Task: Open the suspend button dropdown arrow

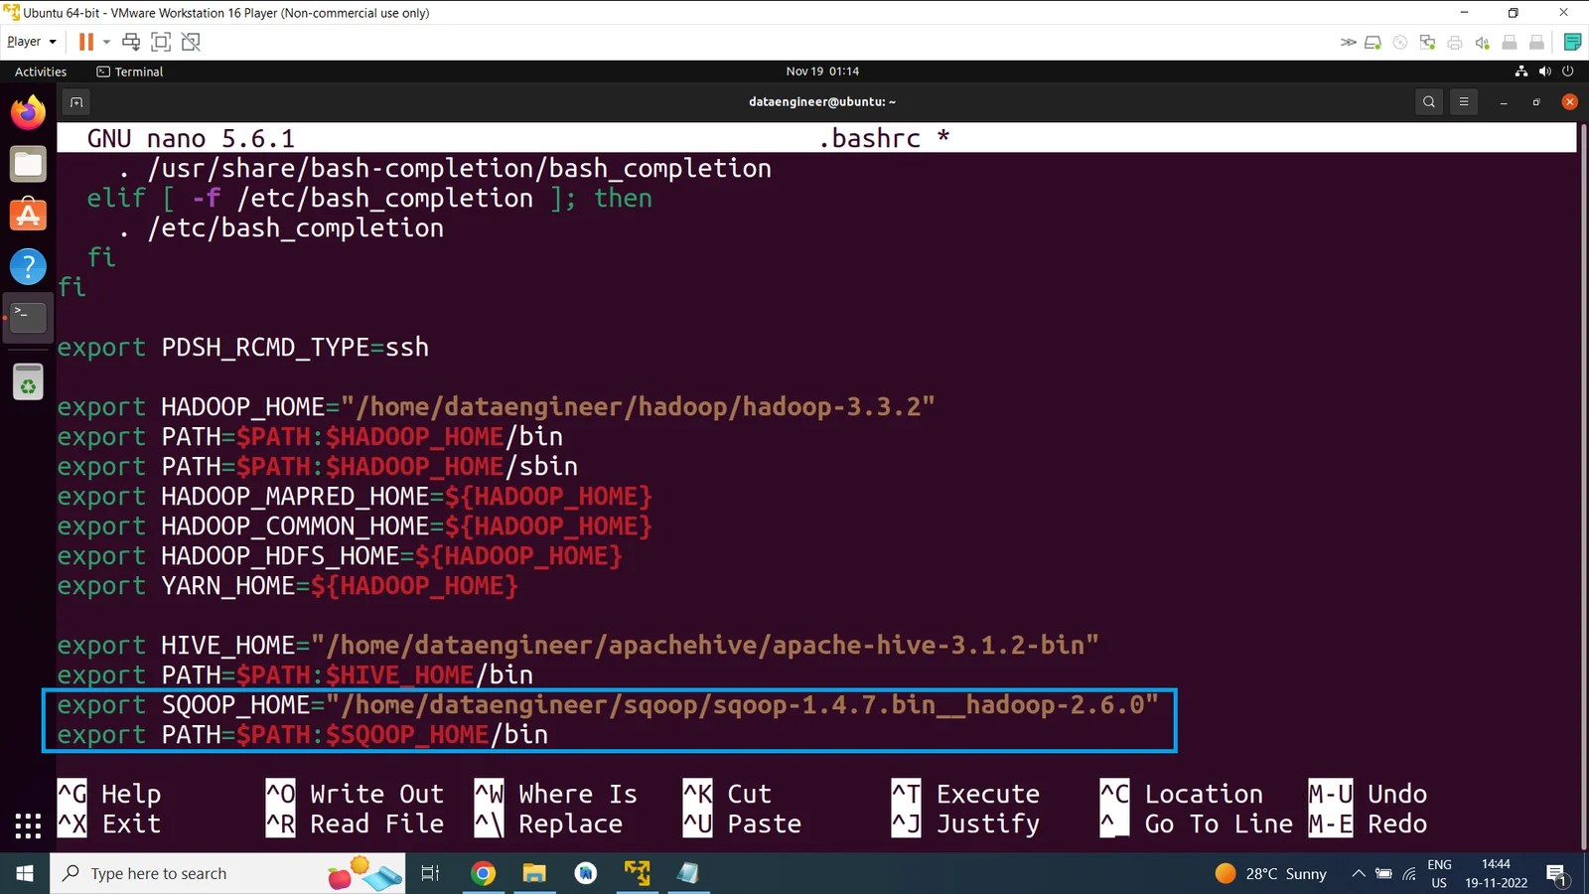Action: (x=105, y=41)
